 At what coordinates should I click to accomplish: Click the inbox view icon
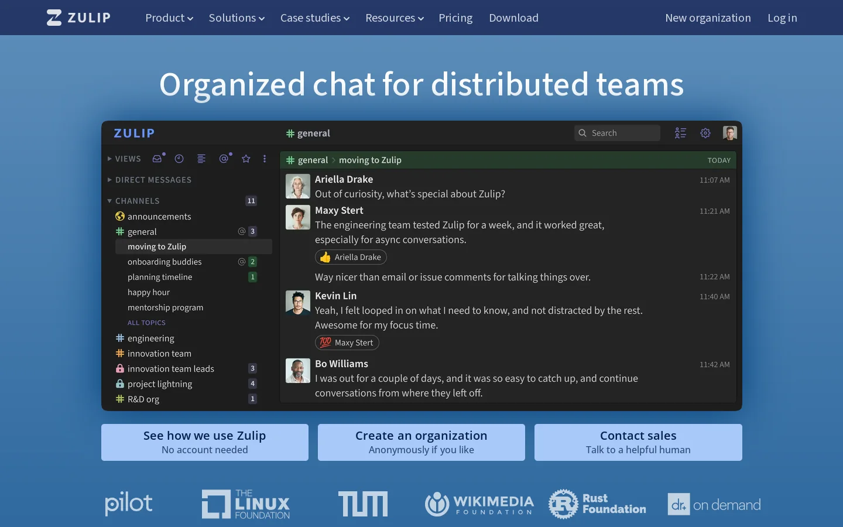tap(157, 159)
